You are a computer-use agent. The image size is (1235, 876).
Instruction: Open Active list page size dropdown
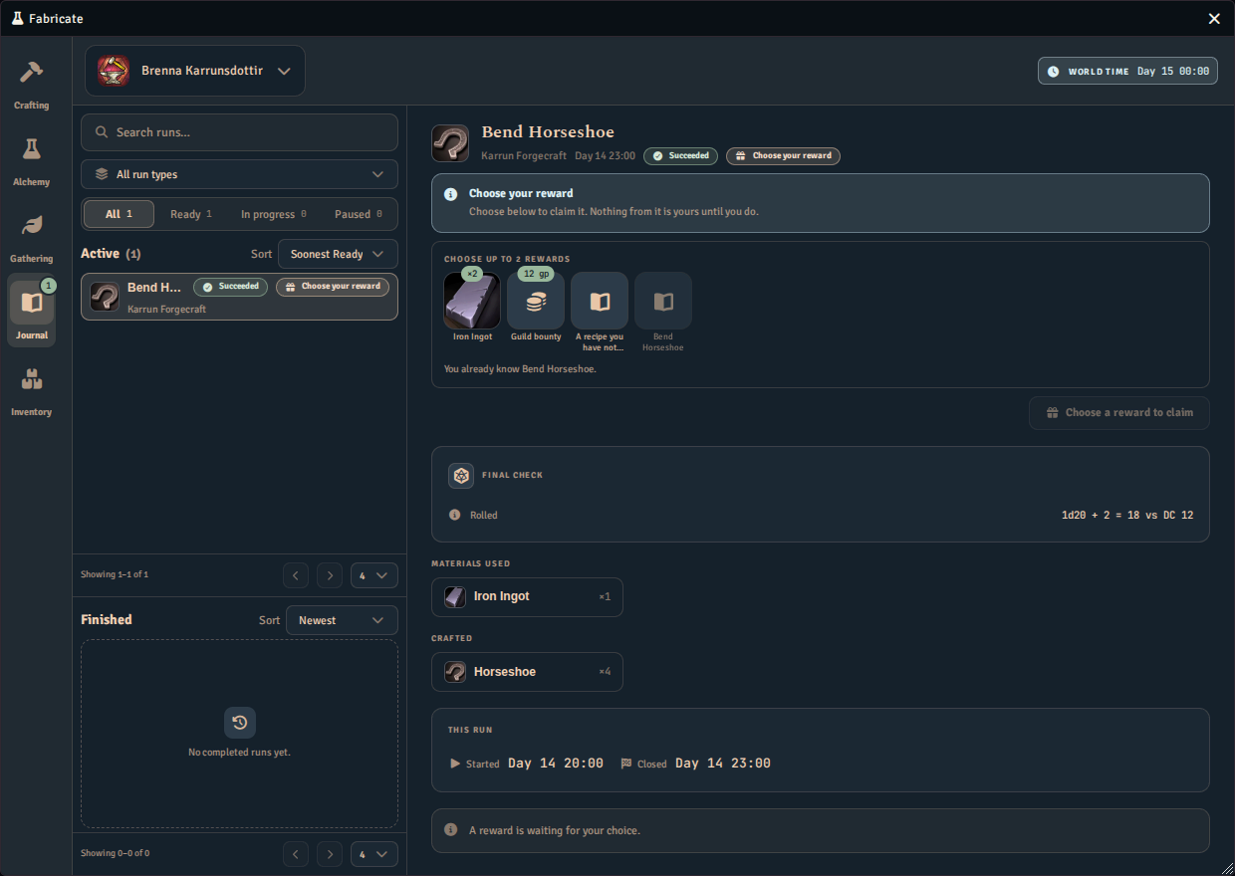point(374,575)
